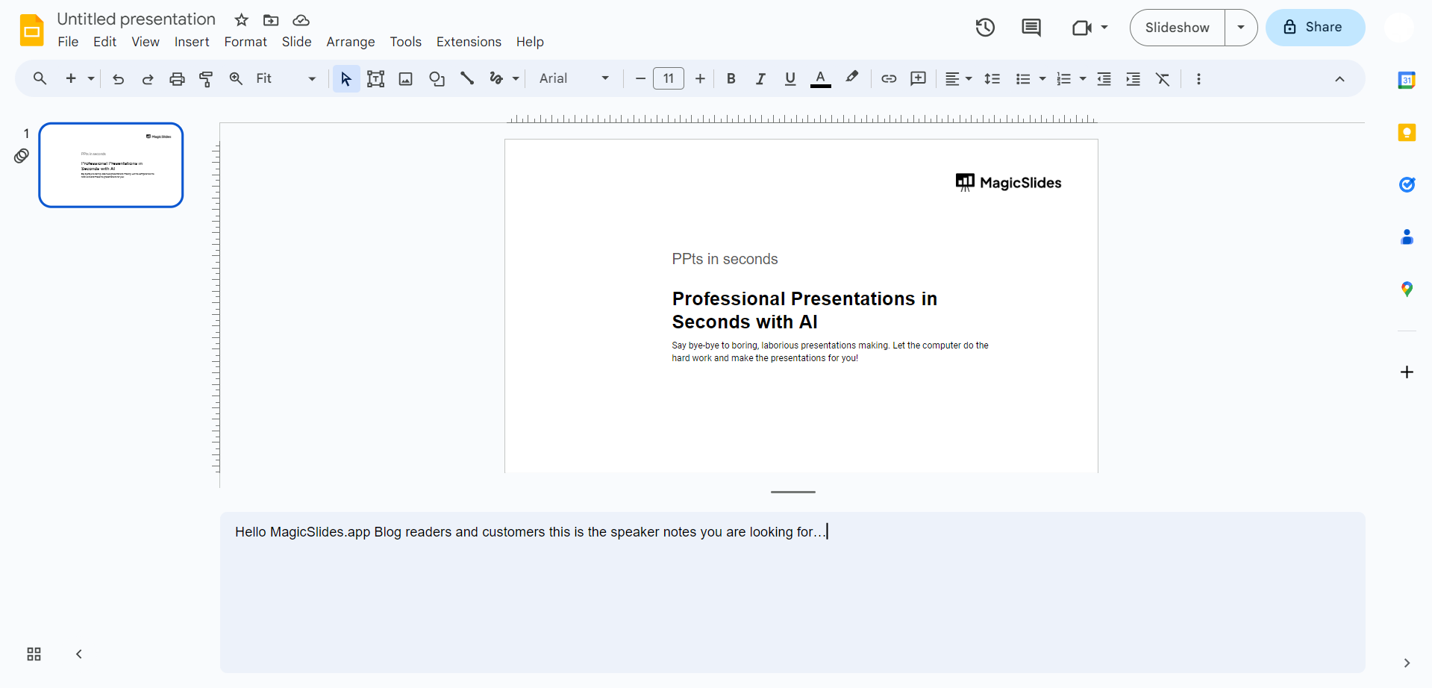Screen dimensions: 1432x688
Task: Decrease font size minus button
Action: point(640,78)
